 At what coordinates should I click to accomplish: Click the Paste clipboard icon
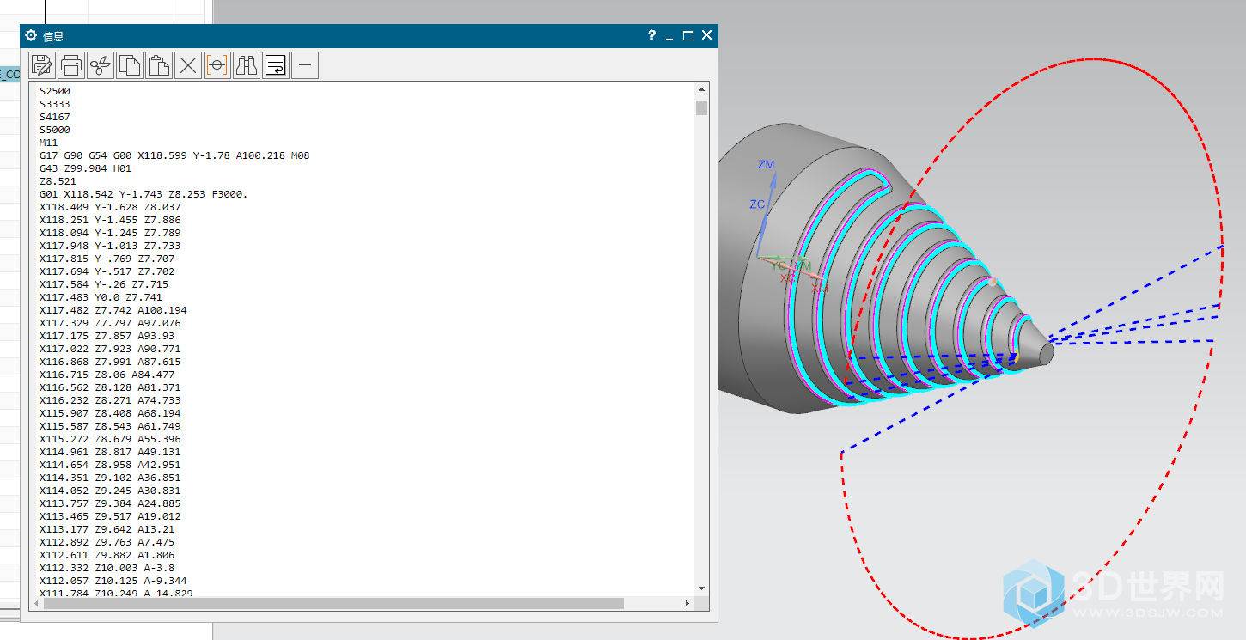(x=159, y=64)
